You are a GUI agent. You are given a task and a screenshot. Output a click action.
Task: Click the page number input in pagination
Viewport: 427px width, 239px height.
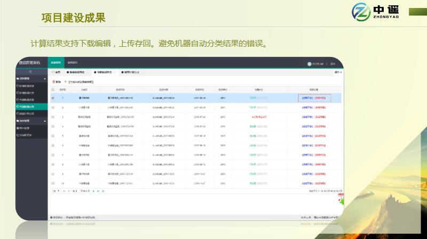(75, 190)
